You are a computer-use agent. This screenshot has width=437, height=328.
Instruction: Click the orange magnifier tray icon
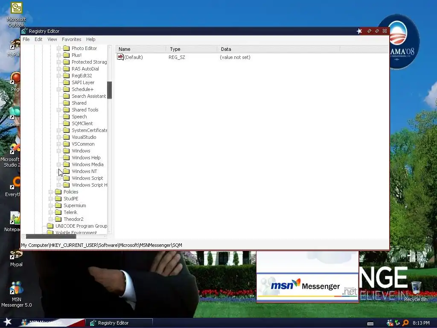[x=405, y=323]
